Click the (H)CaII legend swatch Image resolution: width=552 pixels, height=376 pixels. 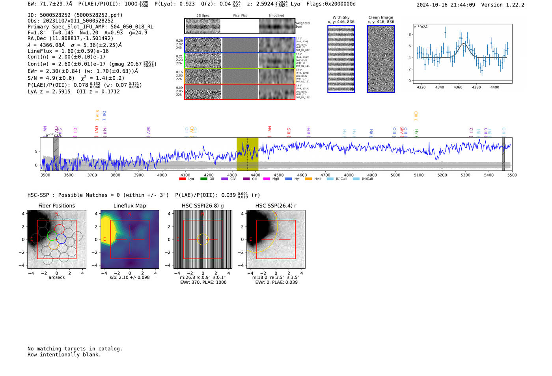(x=356, y=179)
